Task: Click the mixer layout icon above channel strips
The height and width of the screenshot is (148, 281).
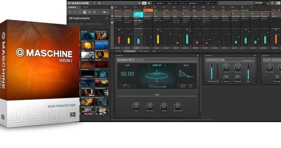Action: [x=113, y=7]
